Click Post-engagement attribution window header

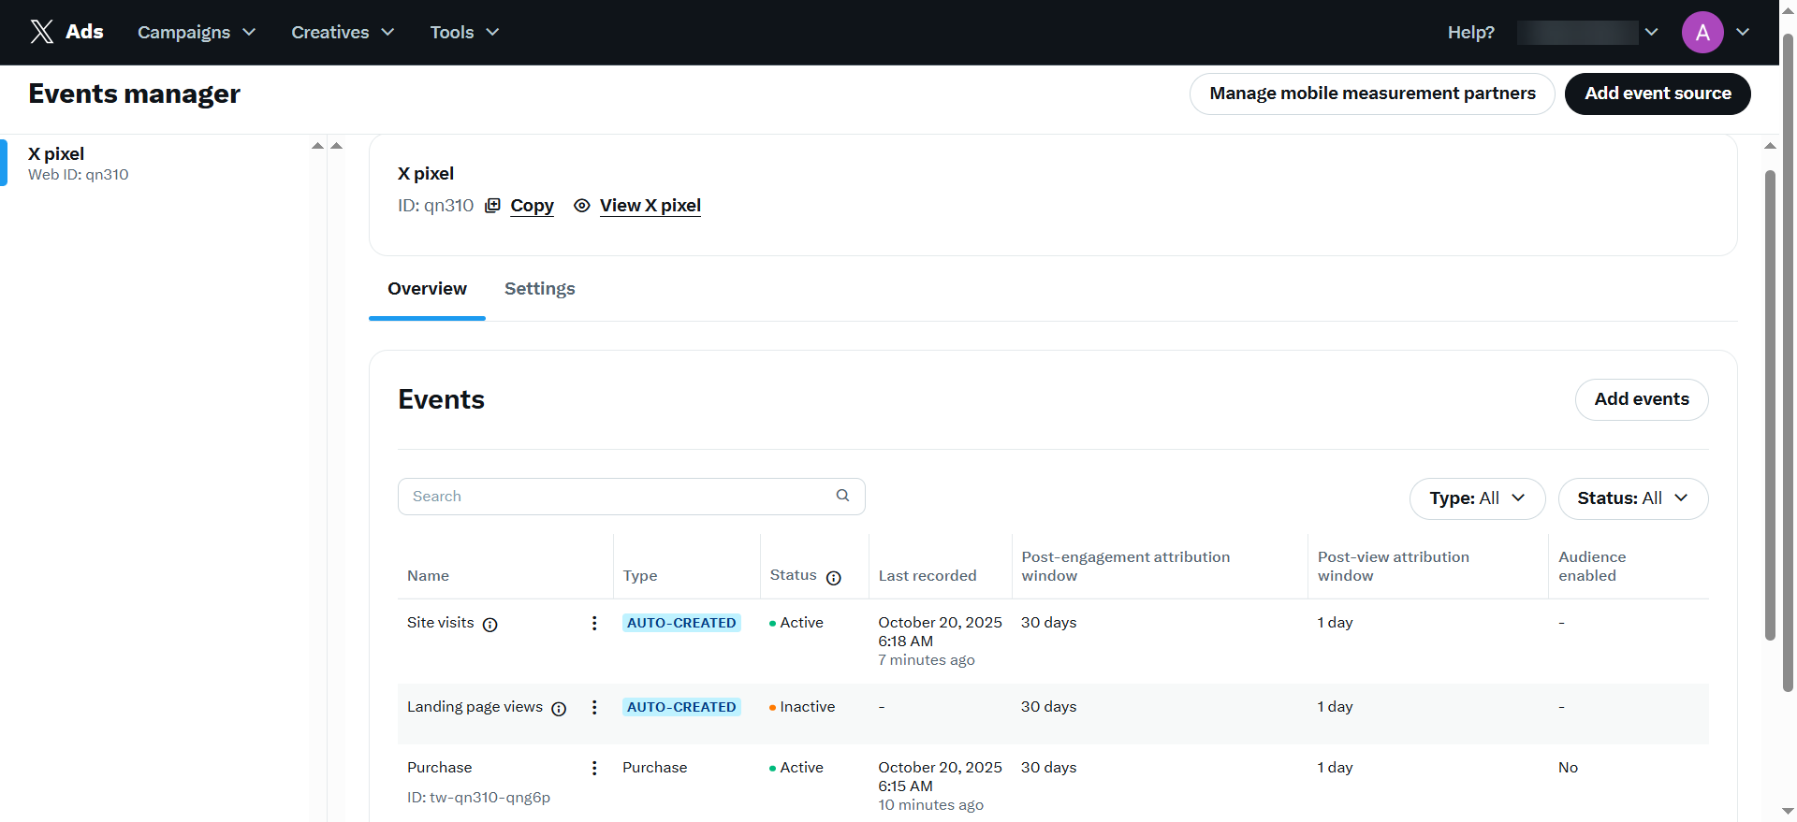pyautogui.click(x=1126, y=566)
